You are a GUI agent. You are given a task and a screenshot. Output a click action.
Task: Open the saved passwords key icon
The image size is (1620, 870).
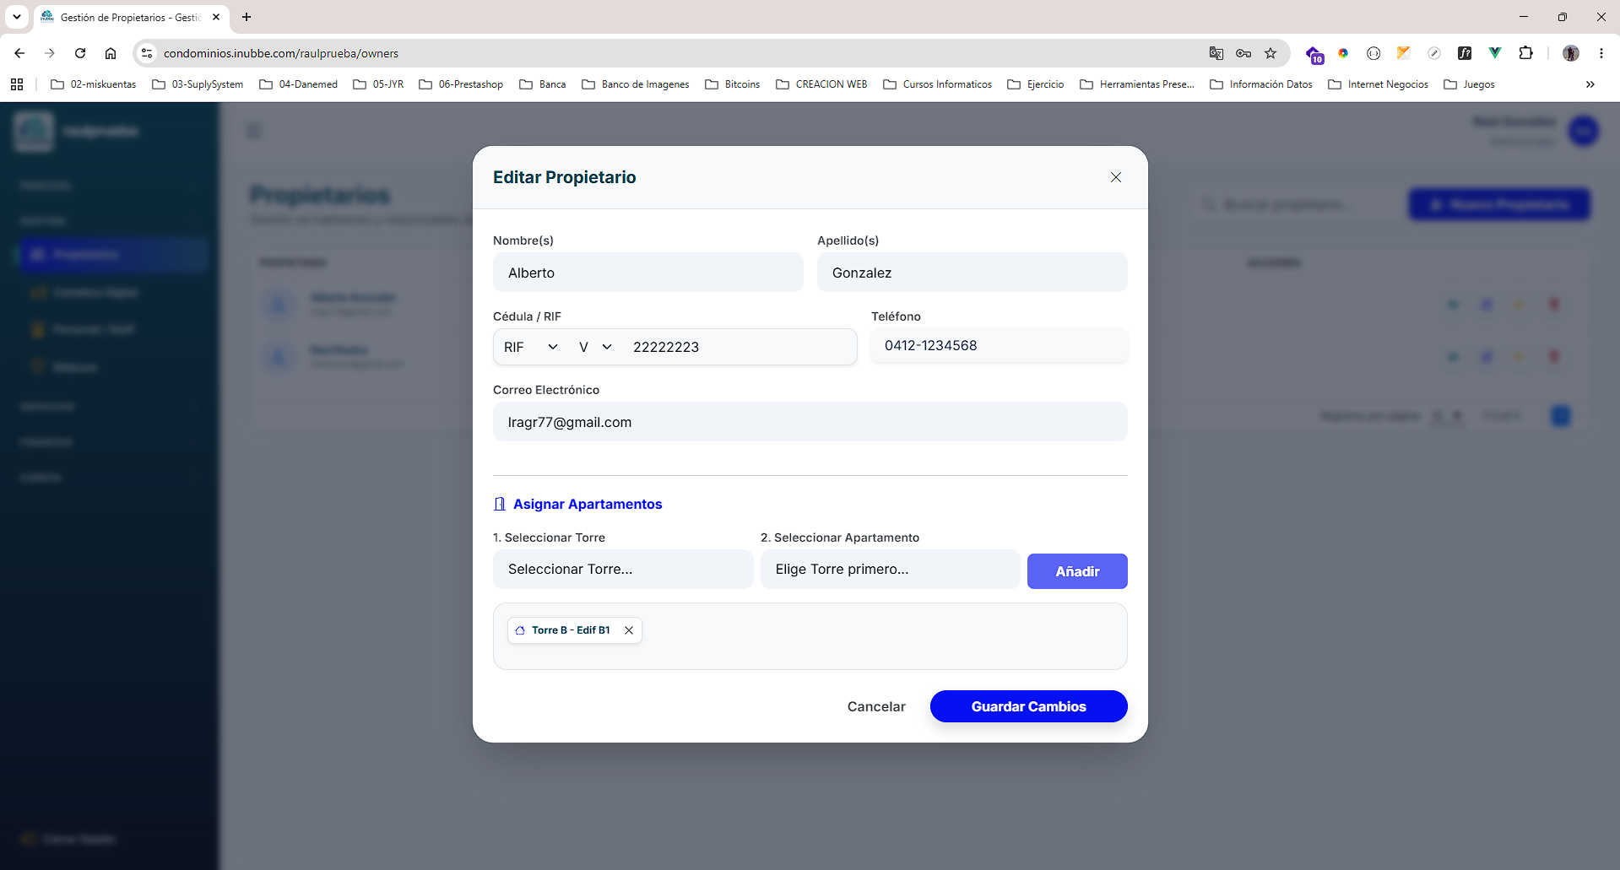[x=1243, y=53]
